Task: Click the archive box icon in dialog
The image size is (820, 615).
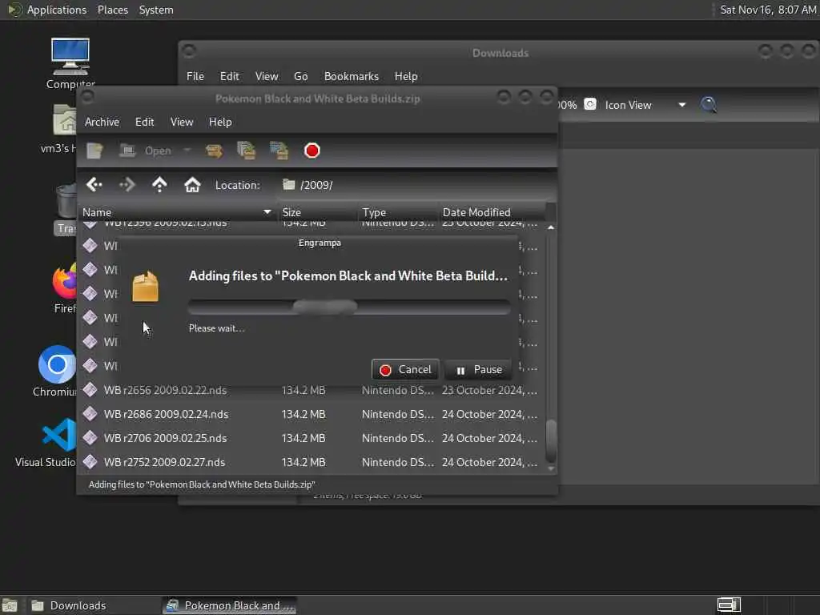Action: tap(146, 287)
